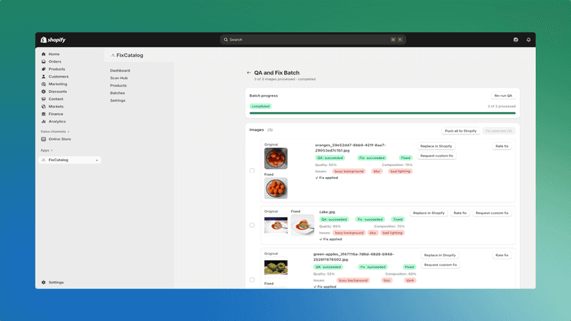Screen dimensions: 571x321
Task: Click Push all to Shopify button
Action: point(461,131)
